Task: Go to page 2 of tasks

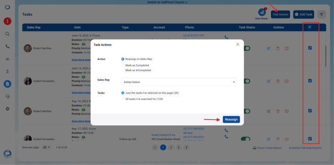Action: 171,147
